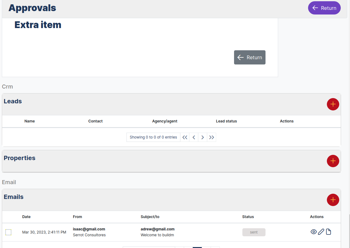Jump to the first page of Leads entries

[x=184, y=137]
